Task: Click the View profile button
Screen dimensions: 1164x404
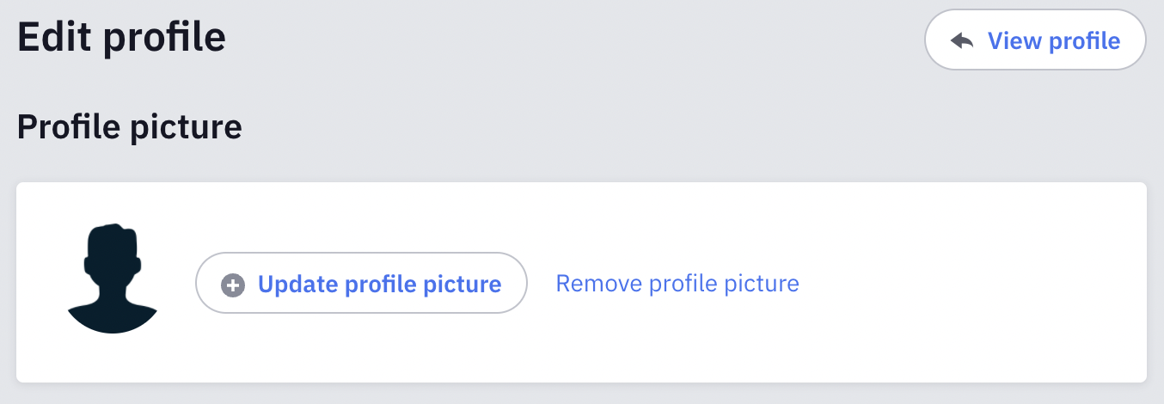Action: [x=1035, y=40]
